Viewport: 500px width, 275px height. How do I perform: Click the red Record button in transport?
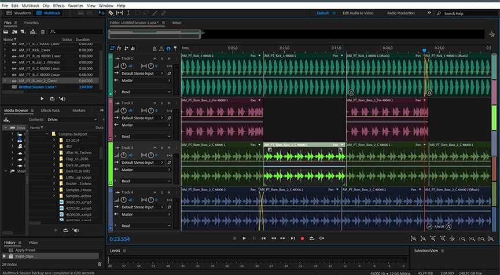[x=302, y=238]
